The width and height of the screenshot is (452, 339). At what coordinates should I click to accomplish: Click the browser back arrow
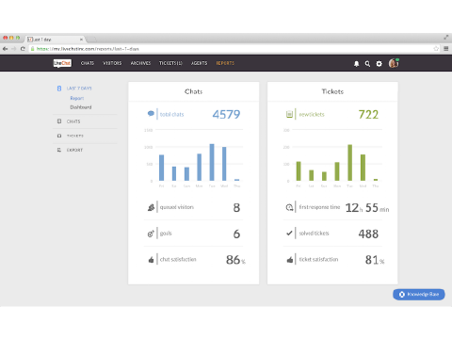pyautogui.click(x=5, y=49)
